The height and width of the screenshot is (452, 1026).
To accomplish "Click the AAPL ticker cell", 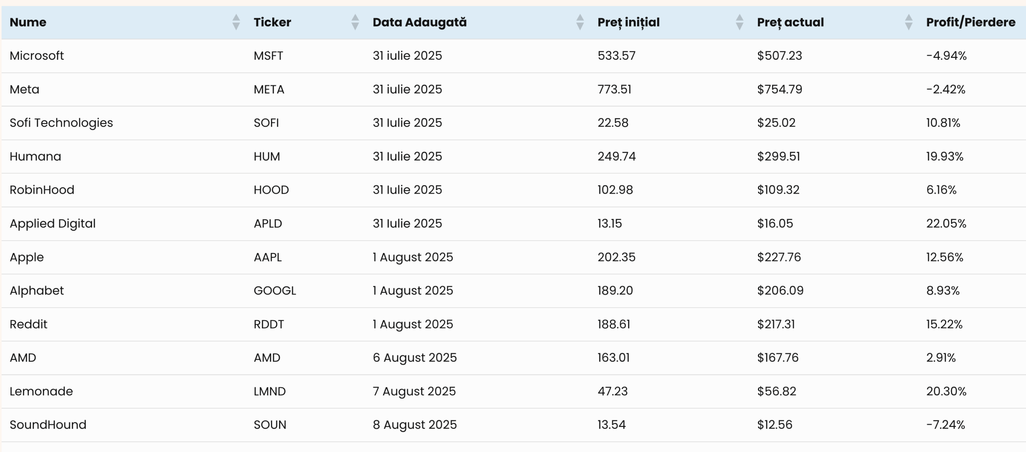I will [x=268, y=257].
